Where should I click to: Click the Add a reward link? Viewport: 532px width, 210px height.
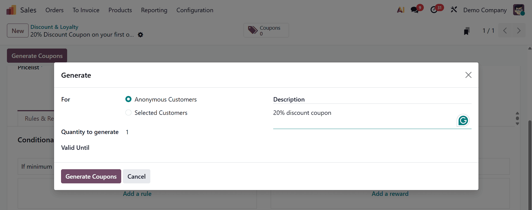point(390,194)
